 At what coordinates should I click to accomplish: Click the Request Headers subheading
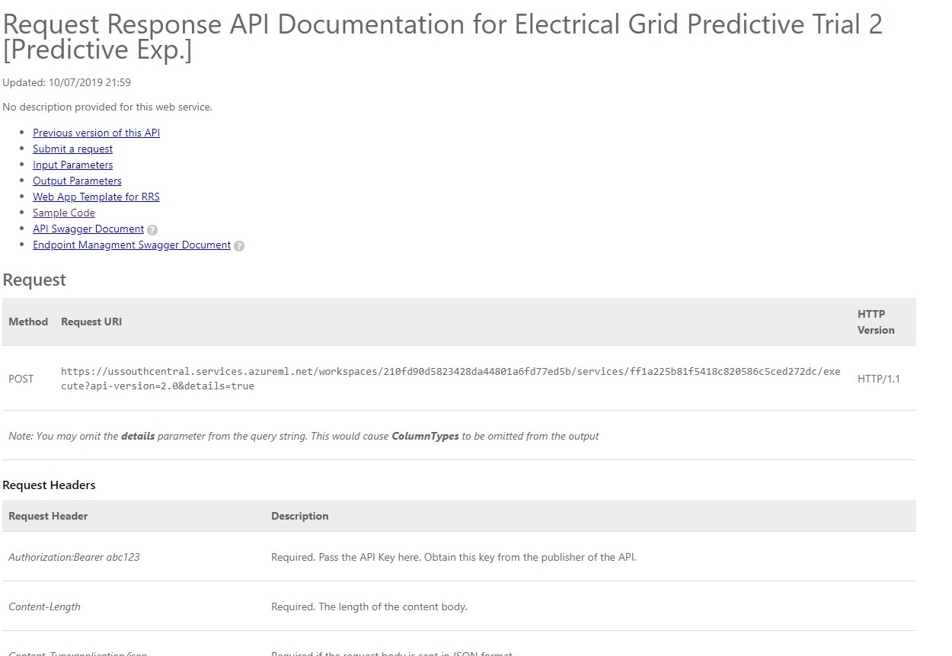[49, 485]
